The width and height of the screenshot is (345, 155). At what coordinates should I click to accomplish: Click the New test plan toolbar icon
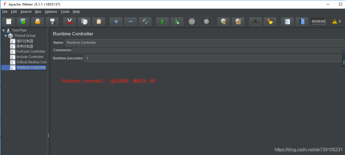point(9,22)
